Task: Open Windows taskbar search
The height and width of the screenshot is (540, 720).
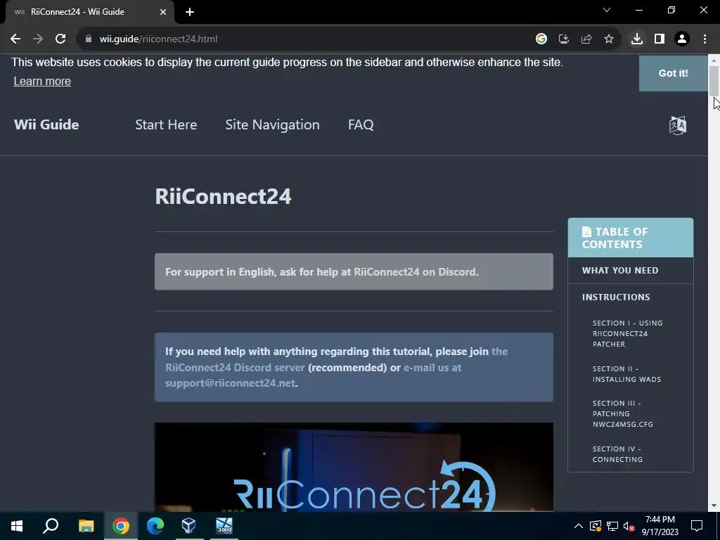Action: tap(51, 526)
